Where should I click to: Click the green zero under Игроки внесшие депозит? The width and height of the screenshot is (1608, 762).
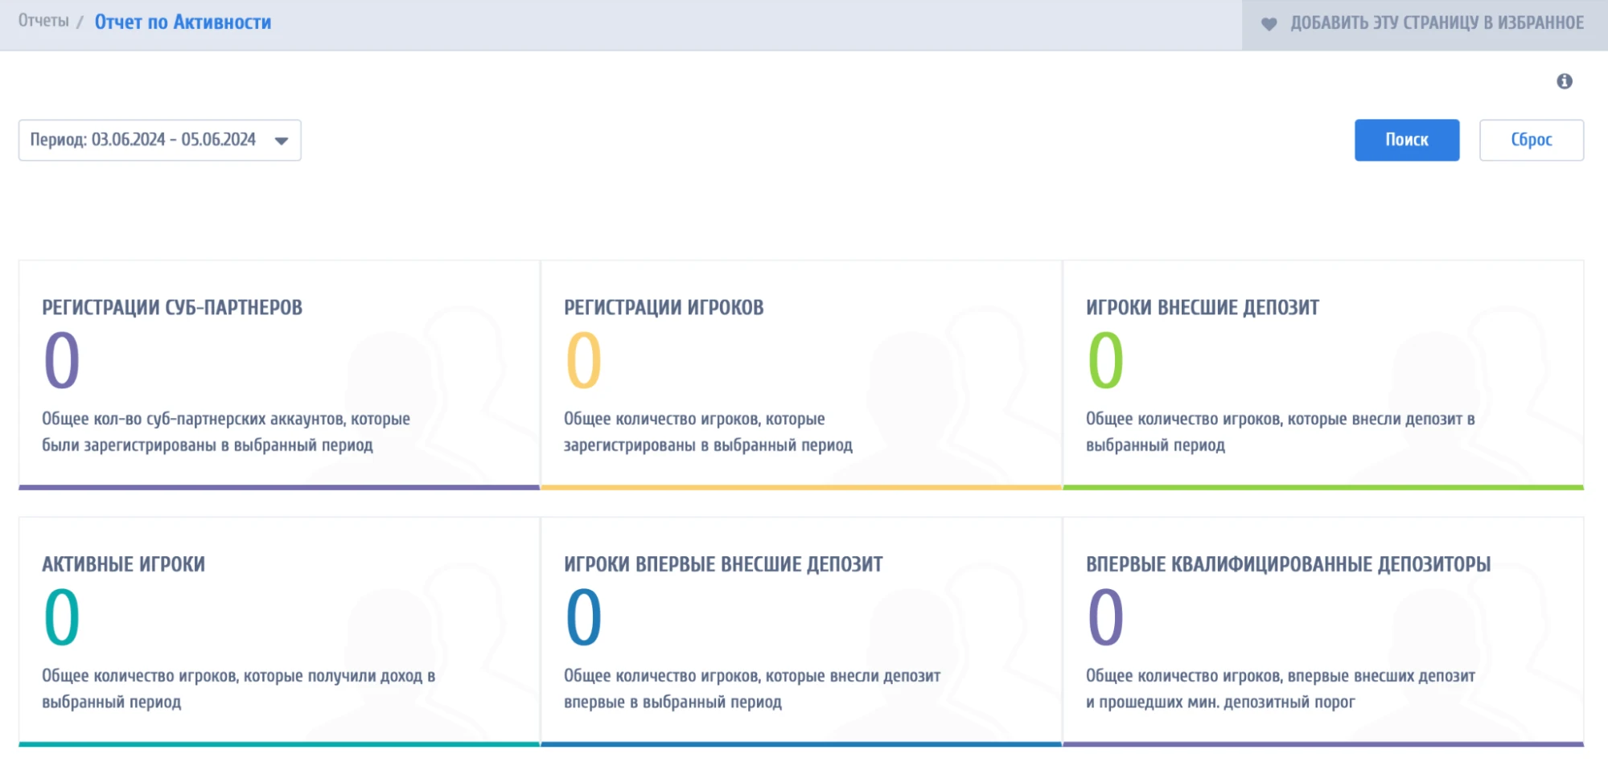point(1106,360)
